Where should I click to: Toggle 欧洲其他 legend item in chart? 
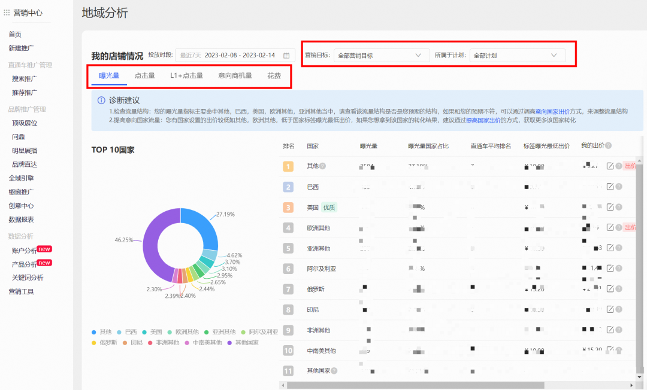[183, 332]
